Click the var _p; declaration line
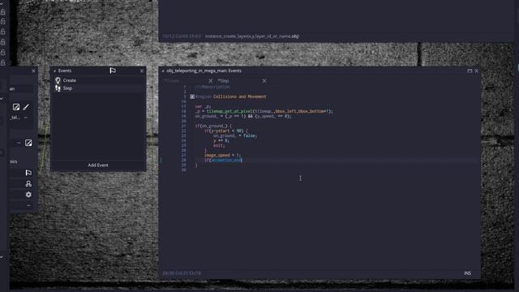The width and height of the screenshot is (519, 292). click(204, 106)
